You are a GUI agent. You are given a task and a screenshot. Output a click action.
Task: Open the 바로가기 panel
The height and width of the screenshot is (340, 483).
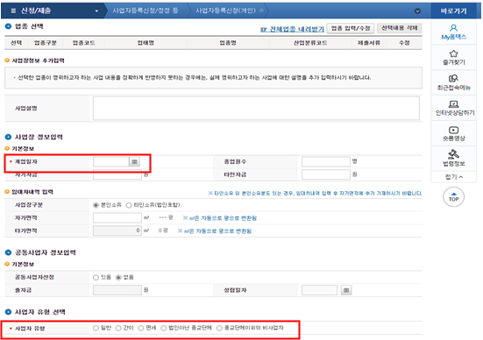point(453,11)
